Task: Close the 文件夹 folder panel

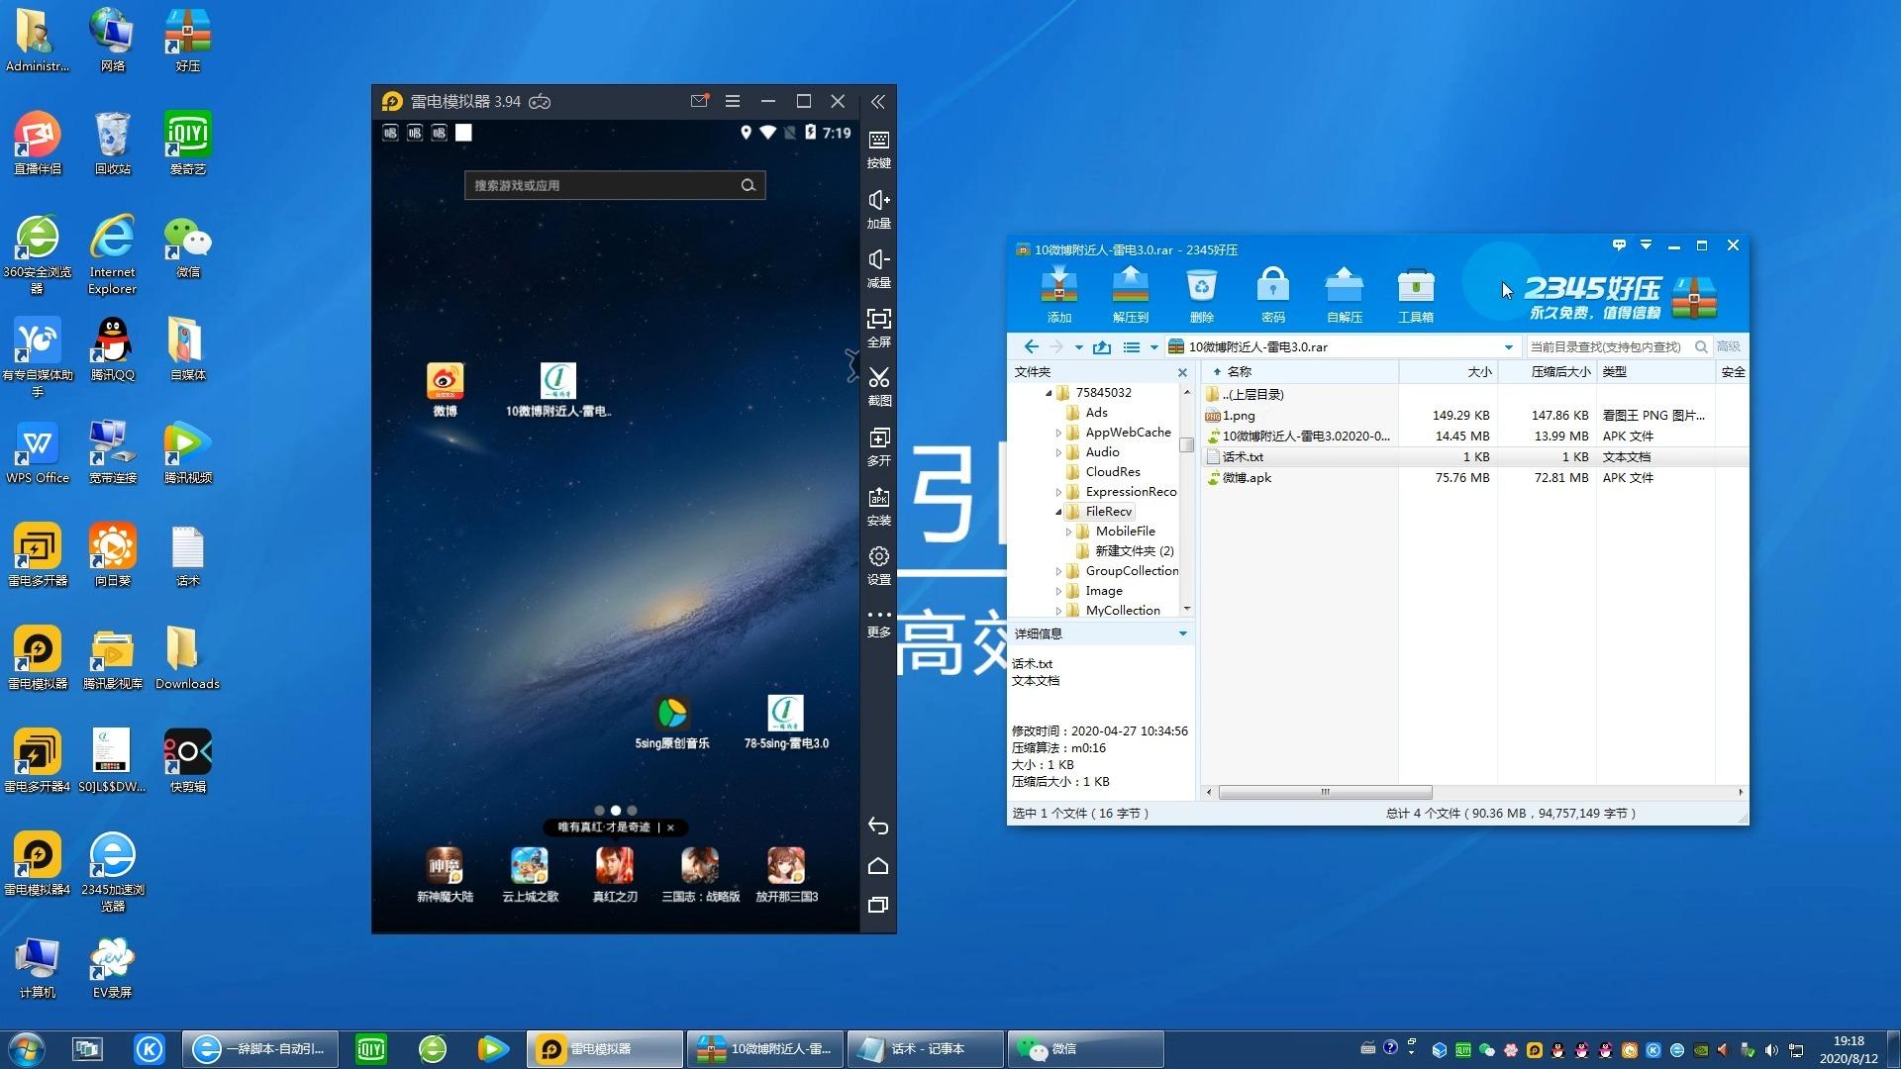Action: (x=1182, y=372)
